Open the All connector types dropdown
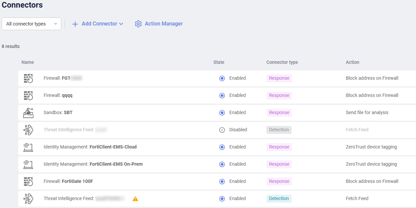Screen dimensions: 416x208 [x=31, y=24]
